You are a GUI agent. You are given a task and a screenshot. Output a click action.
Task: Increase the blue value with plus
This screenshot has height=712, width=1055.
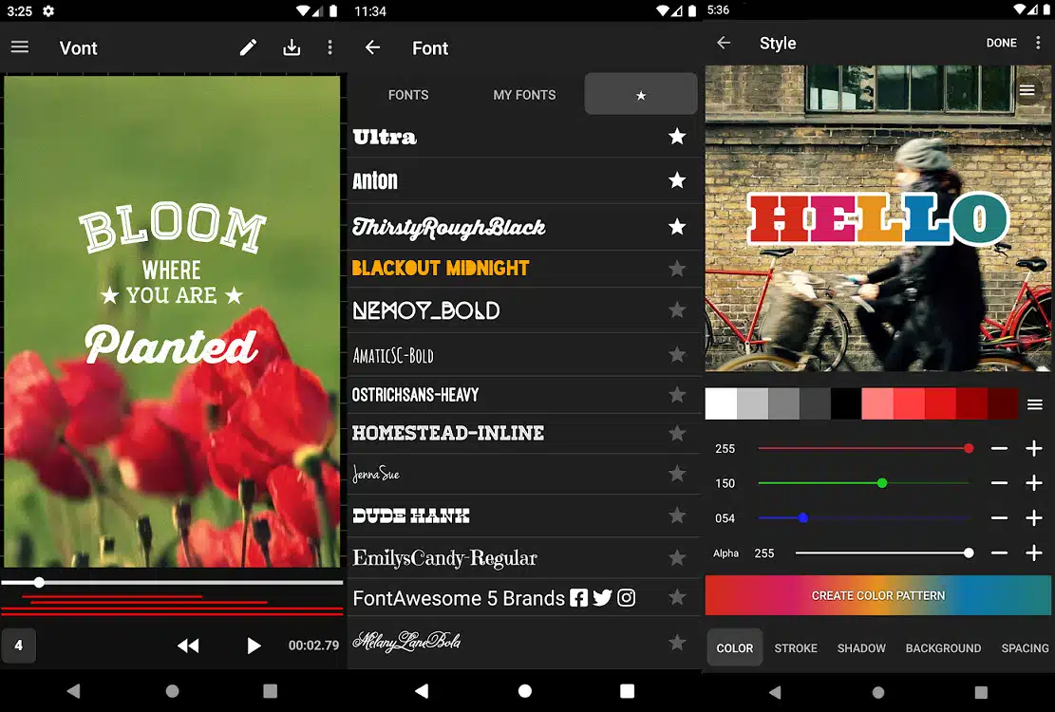coord(1034,517)
